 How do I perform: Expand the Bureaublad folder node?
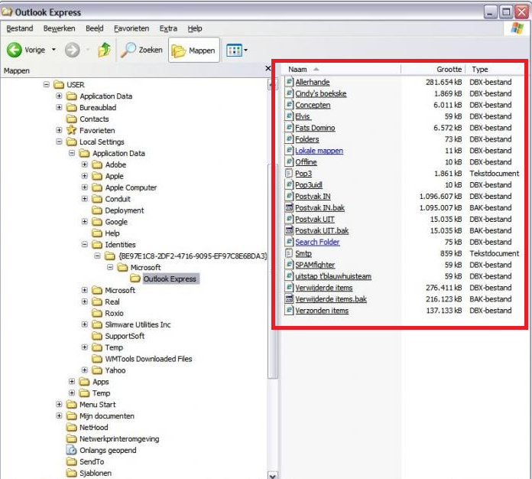pos(59,107)
